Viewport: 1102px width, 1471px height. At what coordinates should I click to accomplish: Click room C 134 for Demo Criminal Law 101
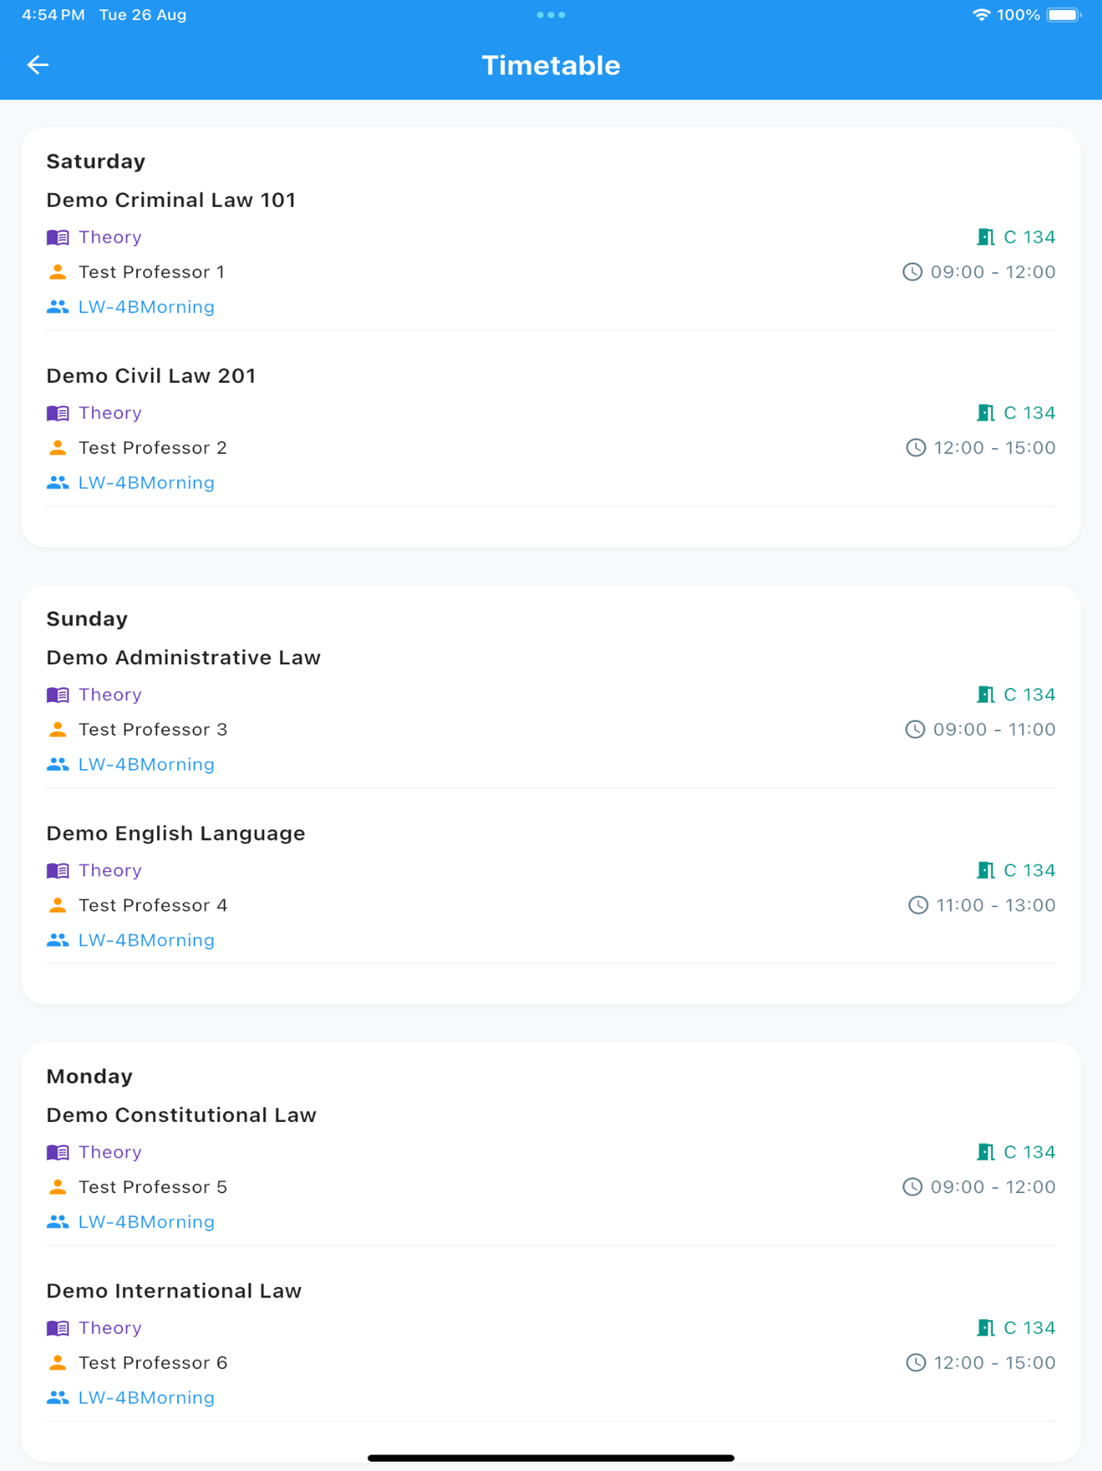pyautogui.click(x=1029, y=237)
